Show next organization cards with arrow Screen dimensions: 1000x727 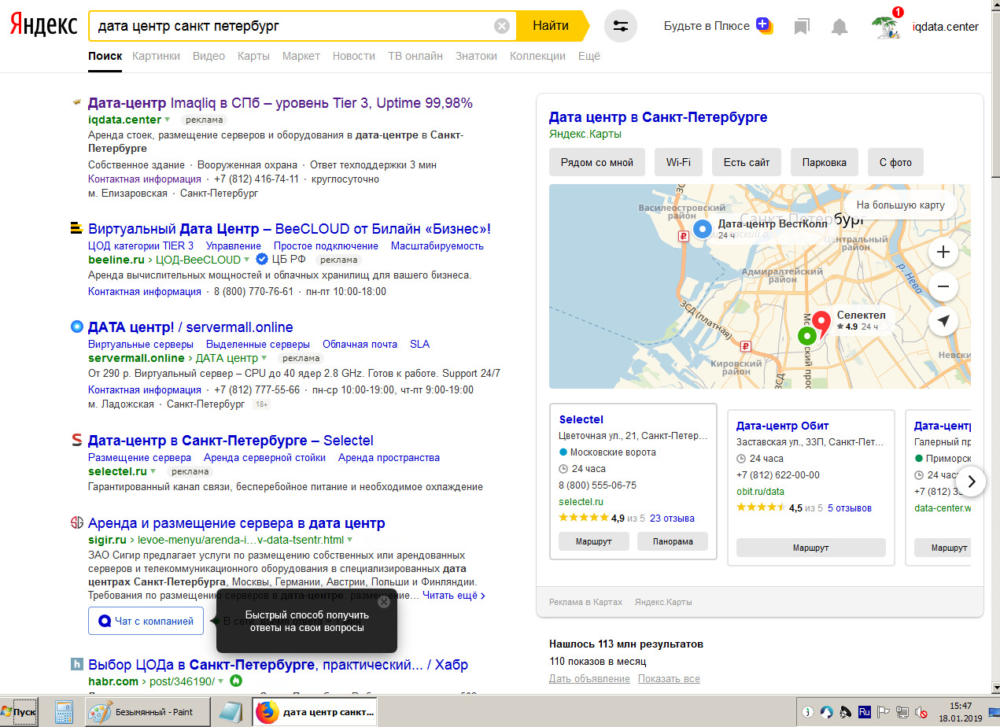(972, 482)
